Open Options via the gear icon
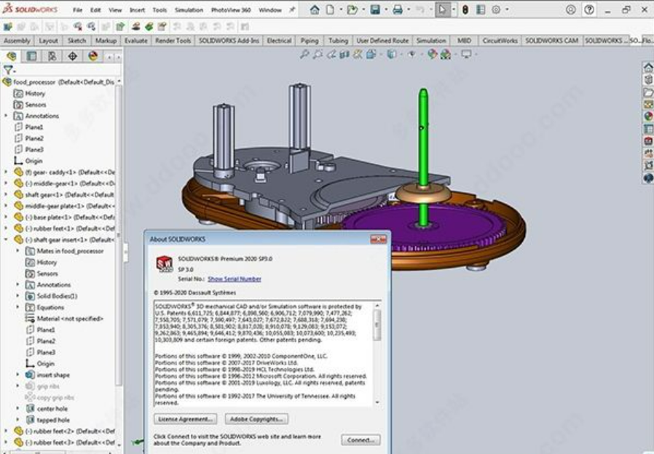Image resolution: width=654 pixels, height=454 pixels. [x=496, y=9]
